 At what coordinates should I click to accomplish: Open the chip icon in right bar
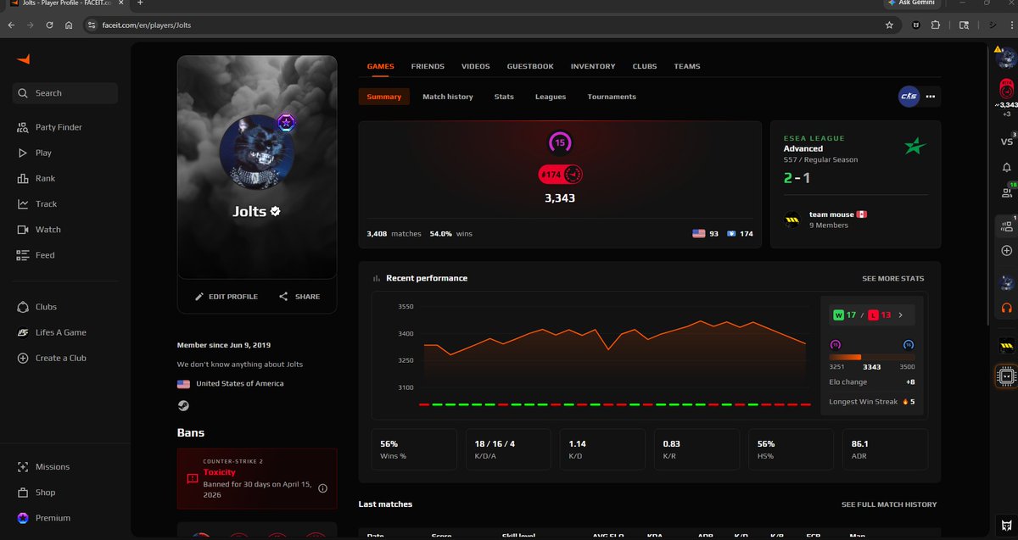(1006, 376)
